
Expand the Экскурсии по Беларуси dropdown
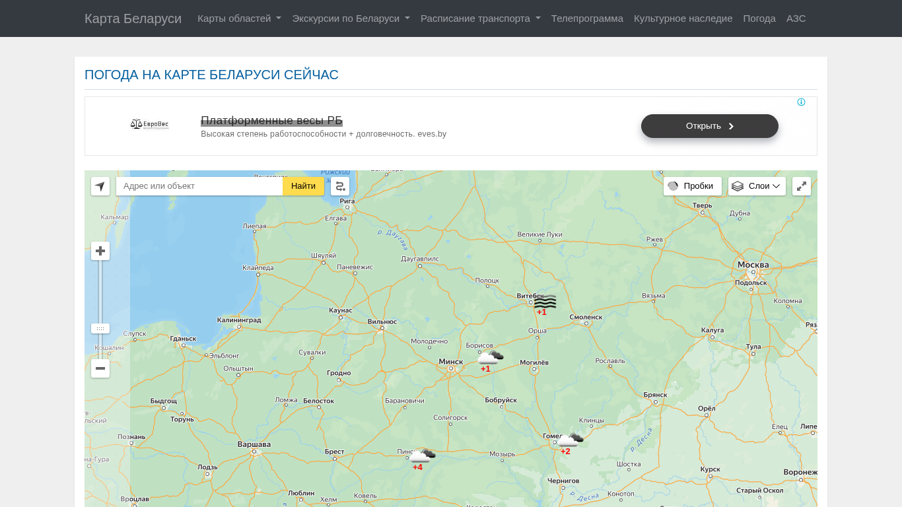point(351,18)
